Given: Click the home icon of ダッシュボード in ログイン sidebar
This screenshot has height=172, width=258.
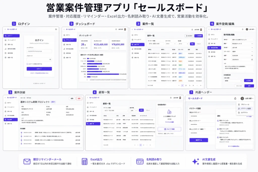Looking at the screenshot, I should [x=6, y=40].
